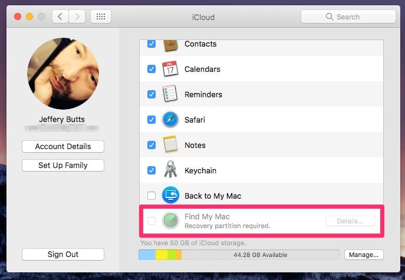The image size is (405, 280).
Task: Click the Jeffery Butts name text
Action: pos(62,119)
